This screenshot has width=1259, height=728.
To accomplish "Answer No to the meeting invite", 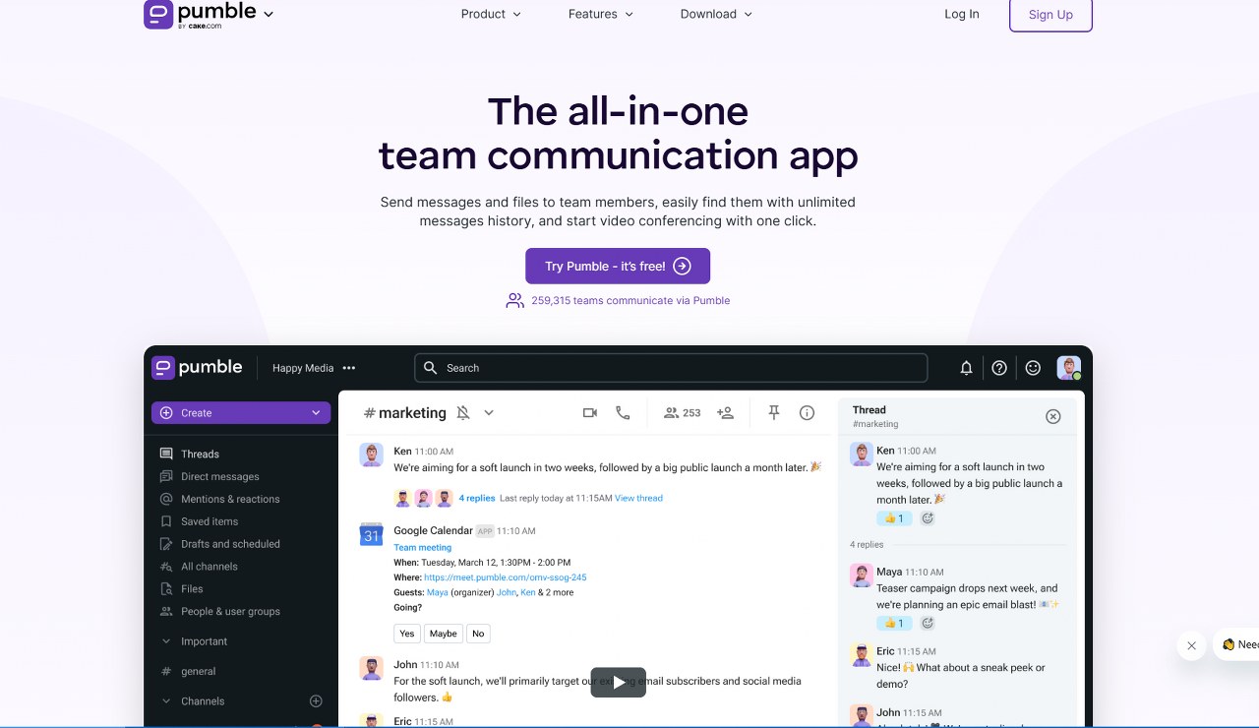I will pyautogui.click(x=478, y=634).
